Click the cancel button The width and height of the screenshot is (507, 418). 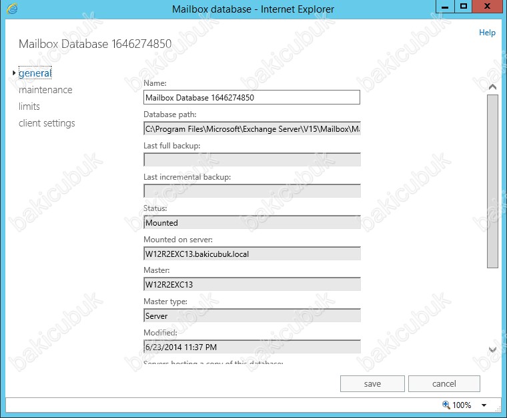(x=444, y=384)
